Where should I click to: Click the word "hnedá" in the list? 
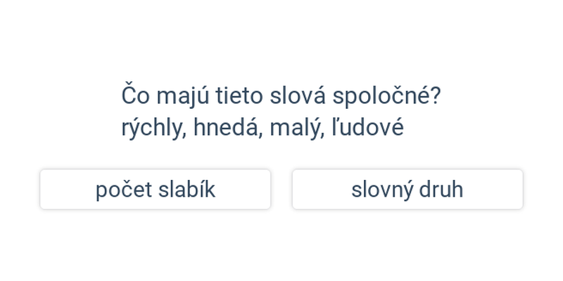(225, 127)
